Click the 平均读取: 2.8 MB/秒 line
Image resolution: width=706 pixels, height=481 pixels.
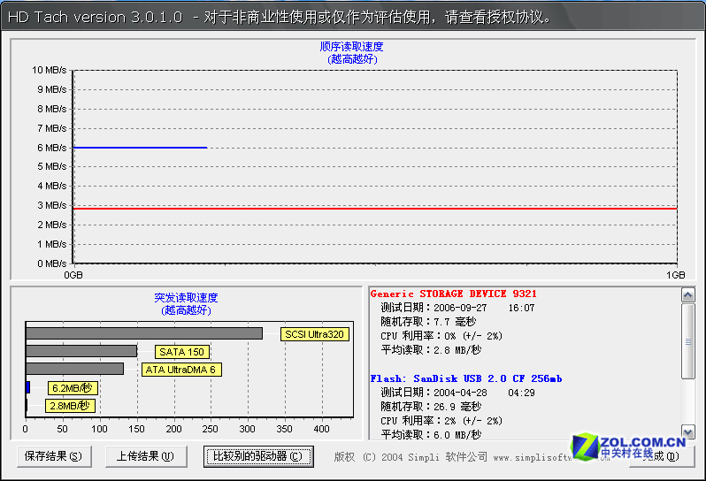tap(431, 350)
